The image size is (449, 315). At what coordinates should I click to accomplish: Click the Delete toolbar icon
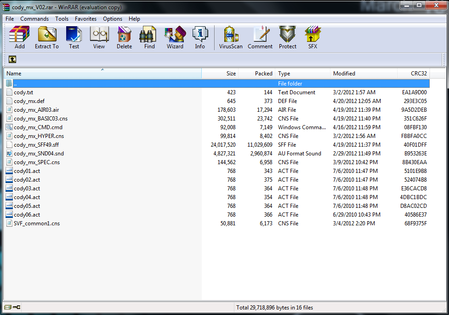tap(124, 37)
